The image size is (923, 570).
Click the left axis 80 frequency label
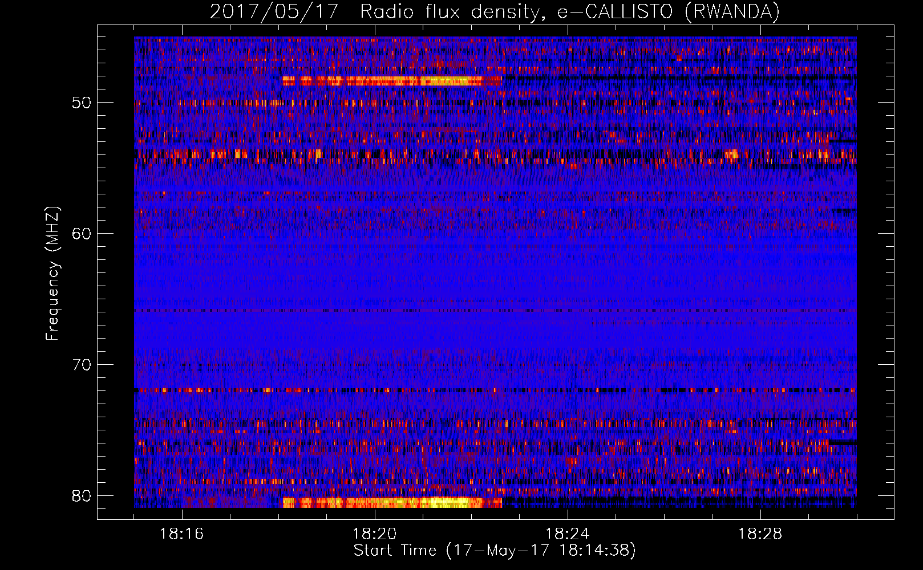82,495
